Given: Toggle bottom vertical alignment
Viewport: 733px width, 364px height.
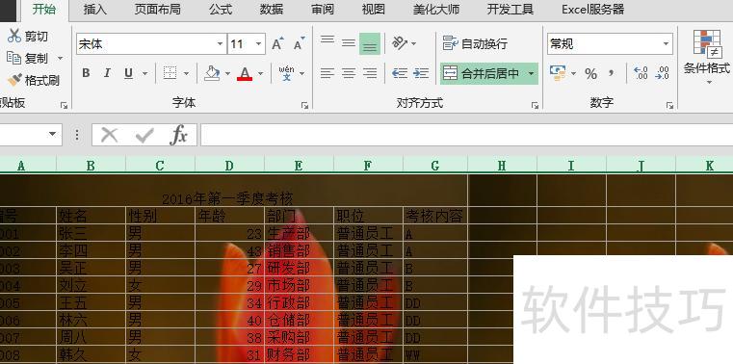Looking at the screenshot, I should (370, 44).
